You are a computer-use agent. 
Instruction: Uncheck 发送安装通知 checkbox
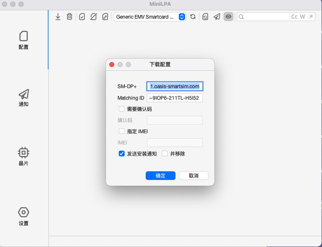point(122,153)
